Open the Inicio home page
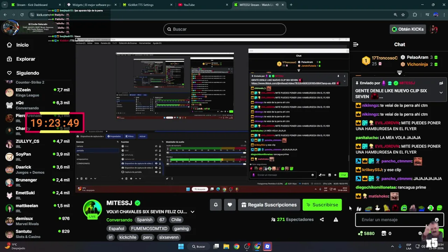The image size is (448, 252). coord(22,45)
